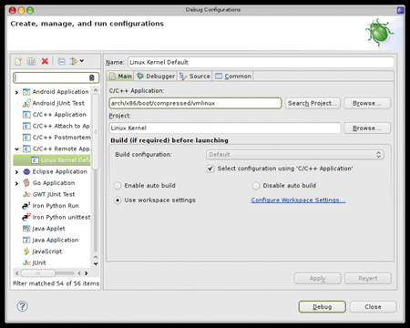
Task: Click the Go Application gopher icon
Action: pyautogui.click(x=26, y=183)
